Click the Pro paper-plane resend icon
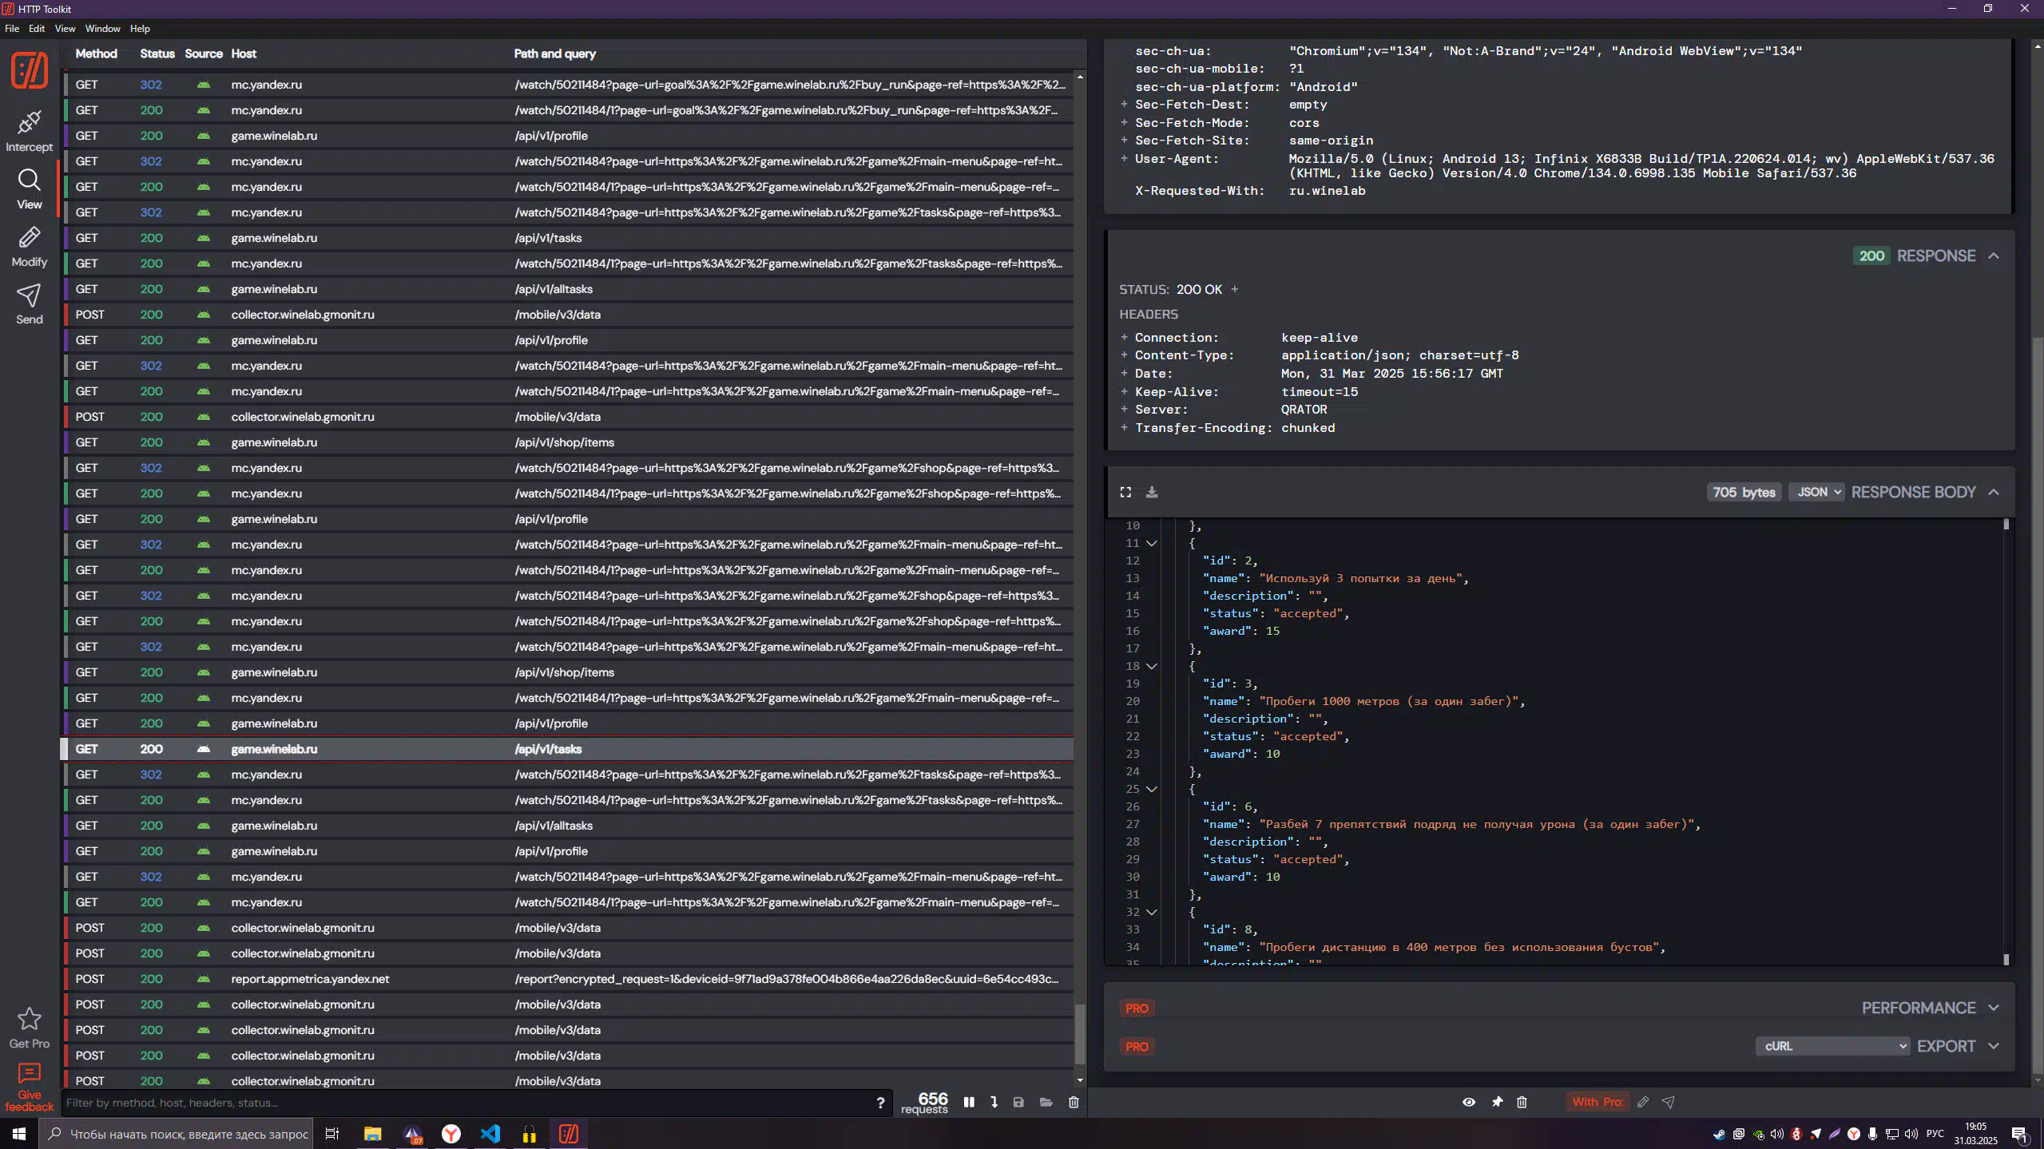The image size is (2044, 1149). pos(1669,1102)
